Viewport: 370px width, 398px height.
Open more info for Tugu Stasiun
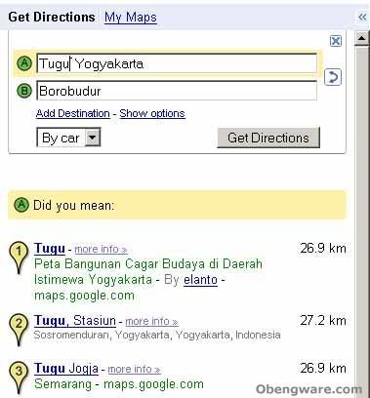pos(152,322)
